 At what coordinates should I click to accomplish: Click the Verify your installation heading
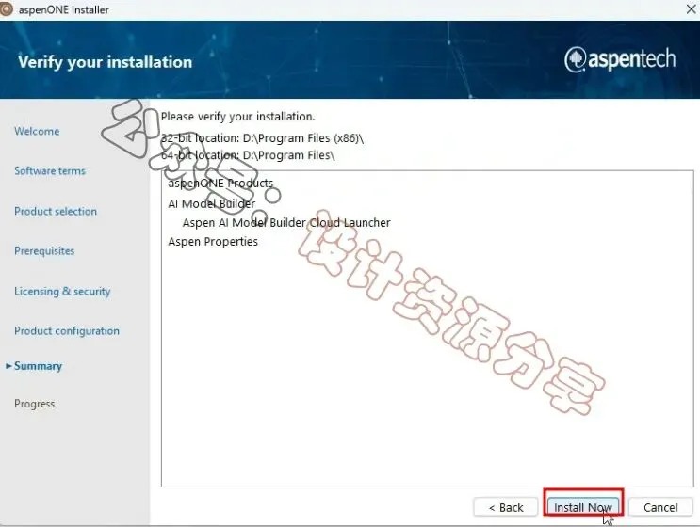[106, 62]
